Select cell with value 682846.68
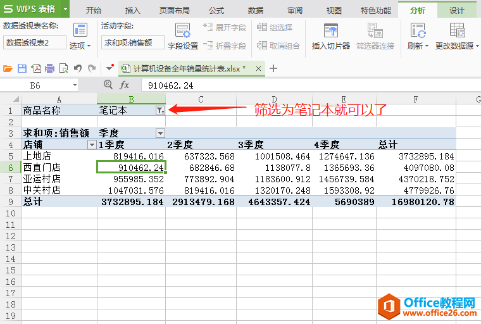The width and height of the screenshot is (481, 324). pos(201,168)
